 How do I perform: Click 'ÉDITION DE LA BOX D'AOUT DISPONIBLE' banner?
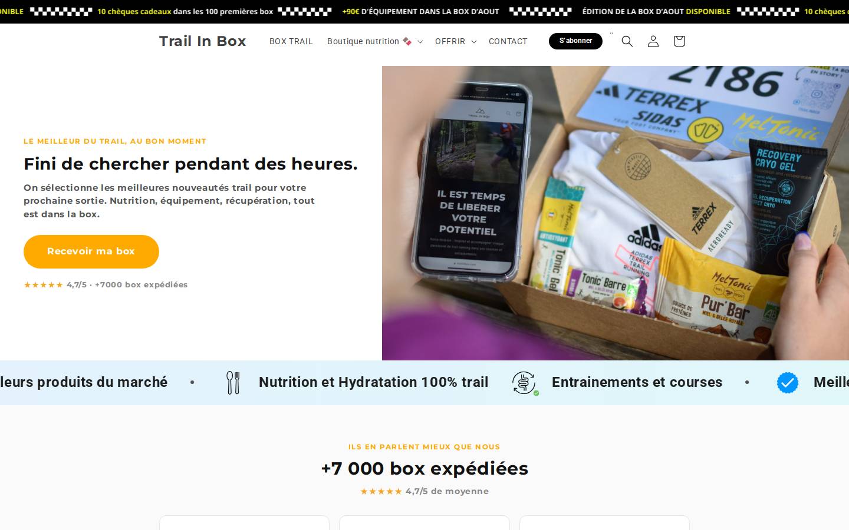[x=656, y=11]
